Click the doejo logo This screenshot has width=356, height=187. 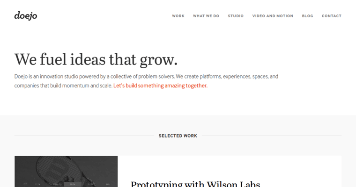tap(26, 15)
